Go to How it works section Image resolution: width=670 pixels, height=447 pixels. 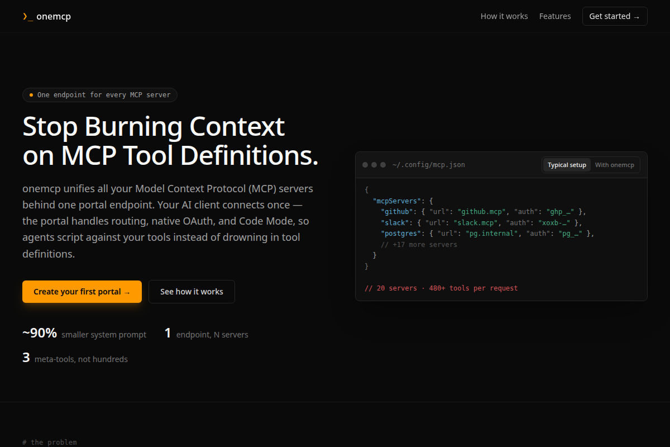(504, 16)
